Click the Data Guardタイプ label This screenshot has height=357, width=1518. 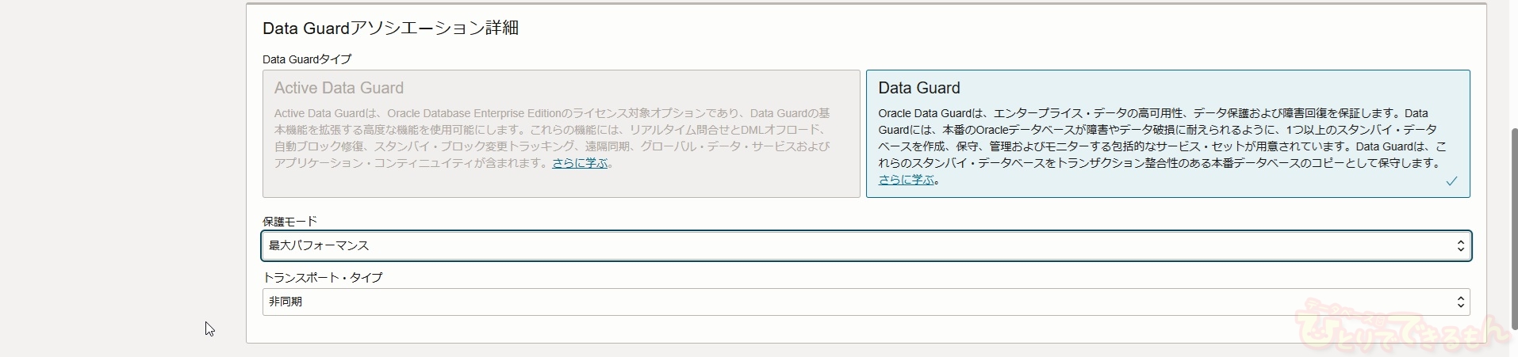[307, 59]
